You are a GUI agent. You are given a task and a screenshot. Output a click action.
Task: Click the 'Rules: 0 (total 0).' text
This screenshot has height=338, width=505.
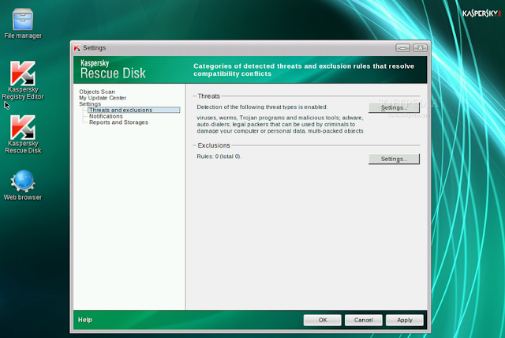(219, 156)
